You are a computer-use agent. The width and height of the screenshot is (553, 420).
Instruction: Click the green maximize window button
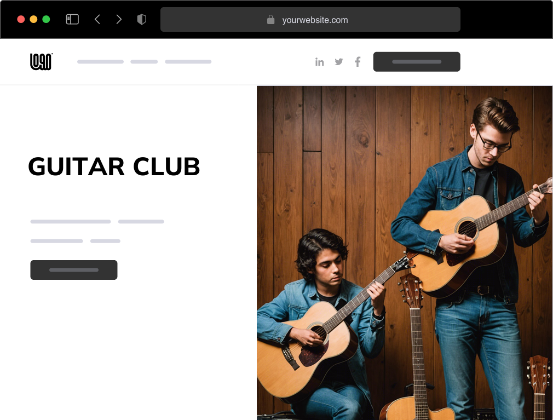(x=46, y=19)
